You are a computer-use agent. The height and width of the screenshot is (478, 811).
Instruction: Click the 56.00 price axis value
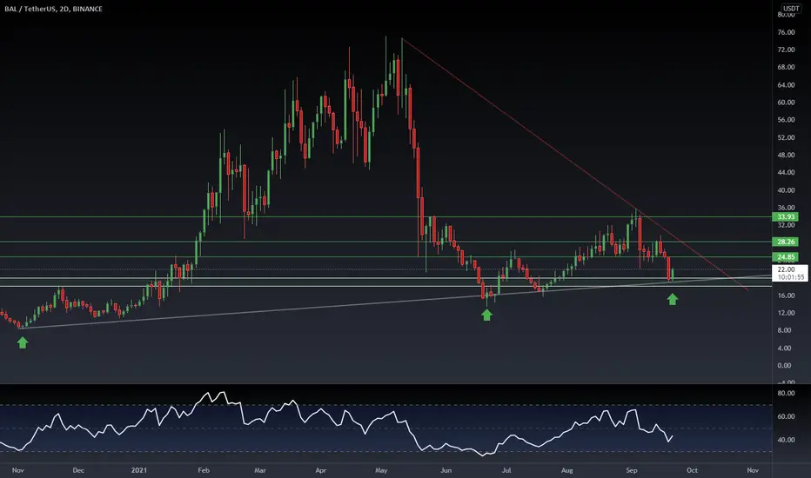786,120
